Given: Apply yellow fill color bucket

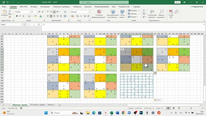Looking at the screenshot, I should (35, 16).
